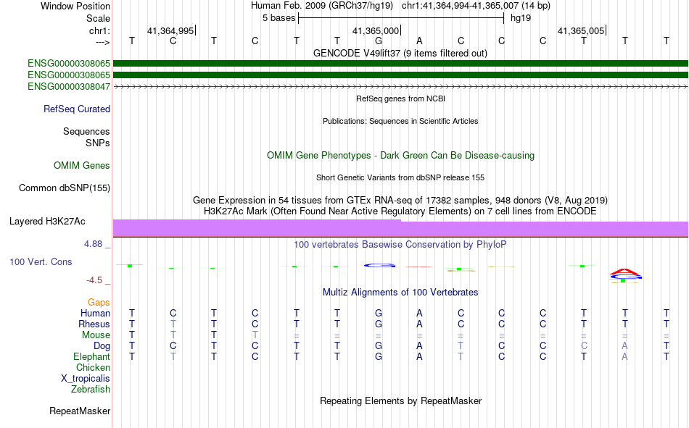
Task: Click the hg19 label by the scale bar
Action: [x=521, y=18]
